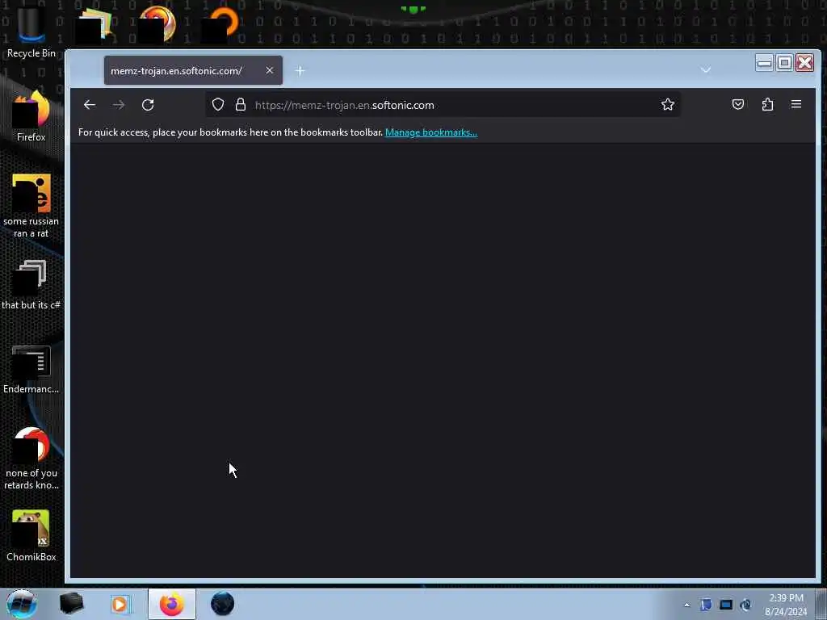Select the Recycle Bin desktop icon
Screen dimensions: 827x620
(31, 32)
